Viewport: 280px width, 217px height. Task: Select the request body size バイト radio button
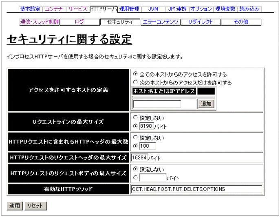[136, 178]
